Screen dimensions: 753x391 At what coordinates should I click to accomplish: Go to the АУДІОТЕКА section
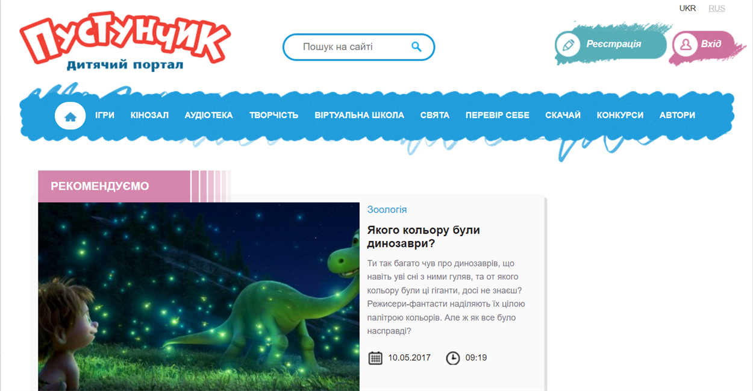tap(208, 115)
